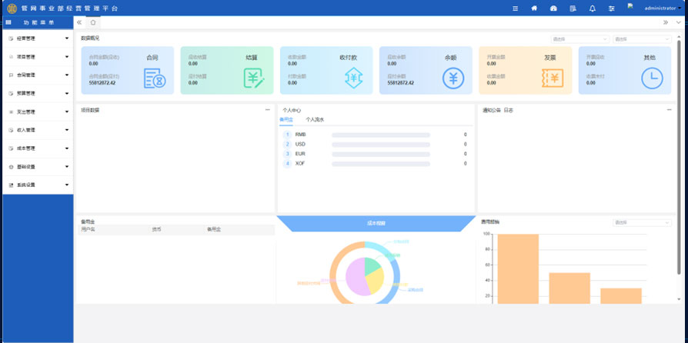Expand the 经营管理 sidebar menu
Image resolution: width=688 pixels, height=343 pixels.
click(x=38, y=38)
